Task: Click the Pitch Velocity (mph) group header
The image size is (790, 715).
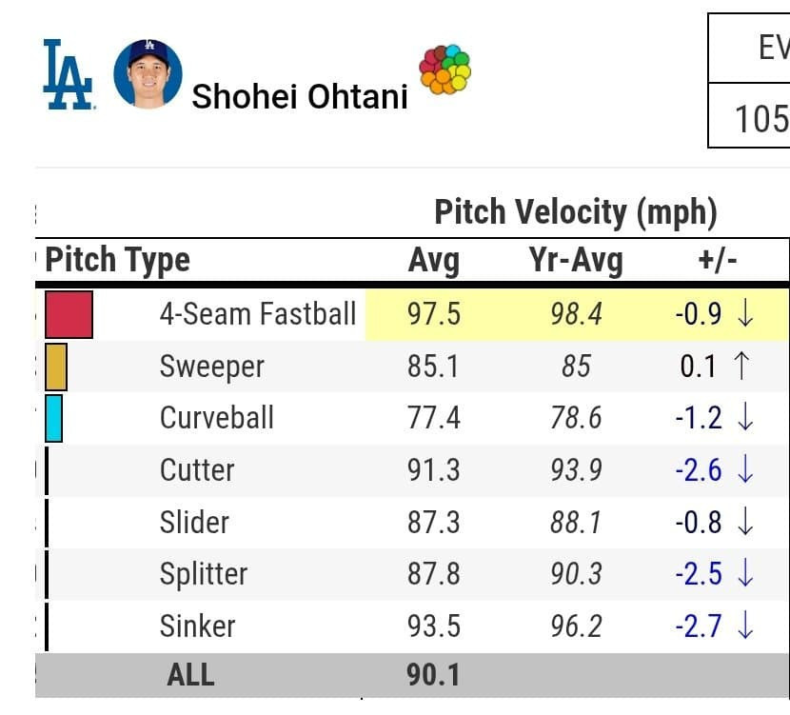Action: coord(575,211)
